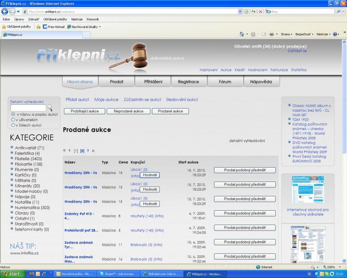
Task: Click Kredit link in header
Action: 240,70
